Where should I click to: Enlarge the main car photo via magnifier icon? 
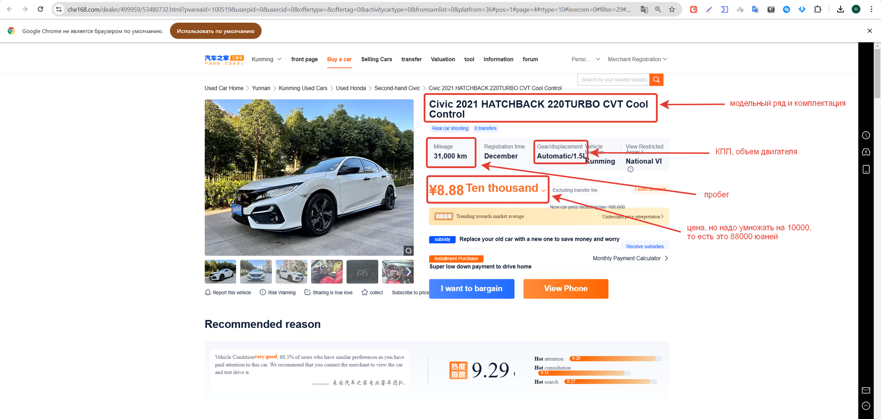pos(409,251)
